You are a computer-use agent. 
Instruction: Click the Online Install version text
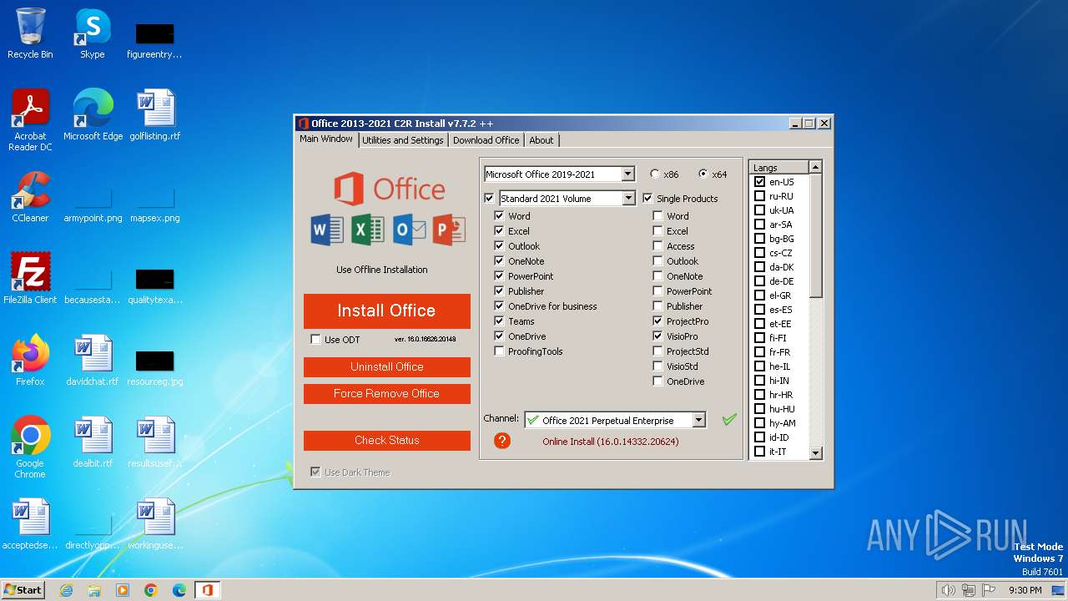tap(611, 442)
